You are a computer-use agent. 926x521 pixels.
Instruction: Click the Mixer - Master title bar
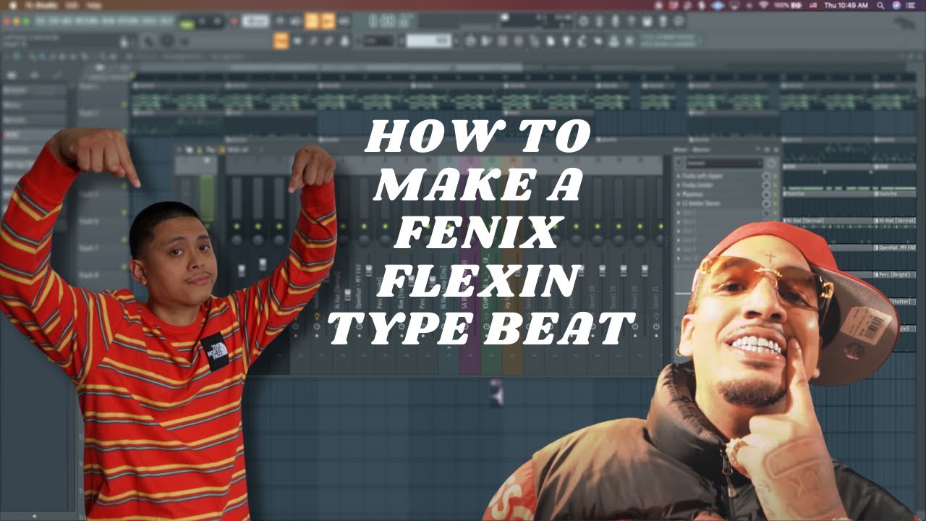tap(726, 149)
